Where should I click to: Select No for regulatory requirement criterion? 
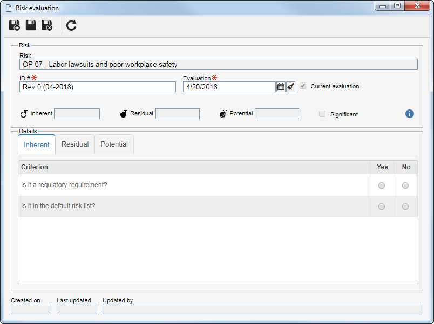(x=405, y=185)
